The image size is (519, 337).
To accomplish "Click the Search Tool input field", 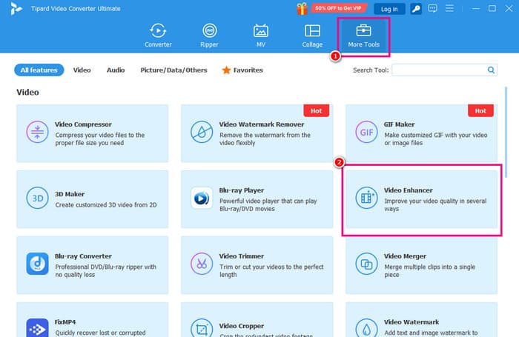I will [438, 70].
